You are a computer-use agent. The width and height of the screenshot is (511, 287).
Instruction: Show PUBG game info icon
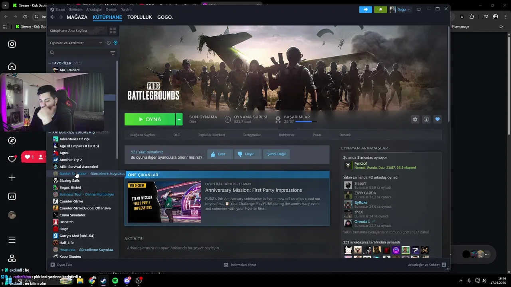426,119
